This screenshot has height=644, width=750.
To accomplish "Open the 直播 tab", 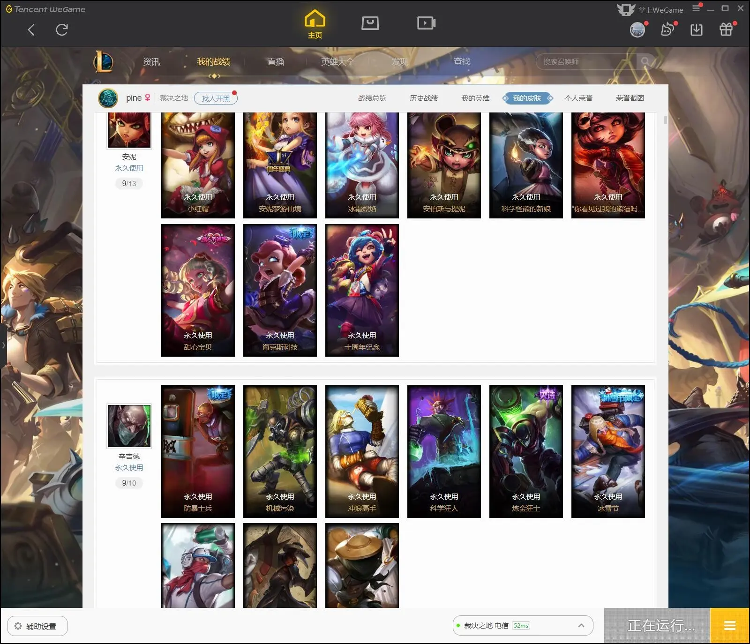I will [x=276, y=61].
